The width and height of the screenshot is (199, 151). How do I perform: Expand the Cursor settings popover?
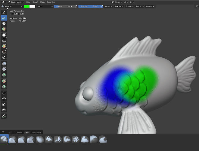pos(150,6)
